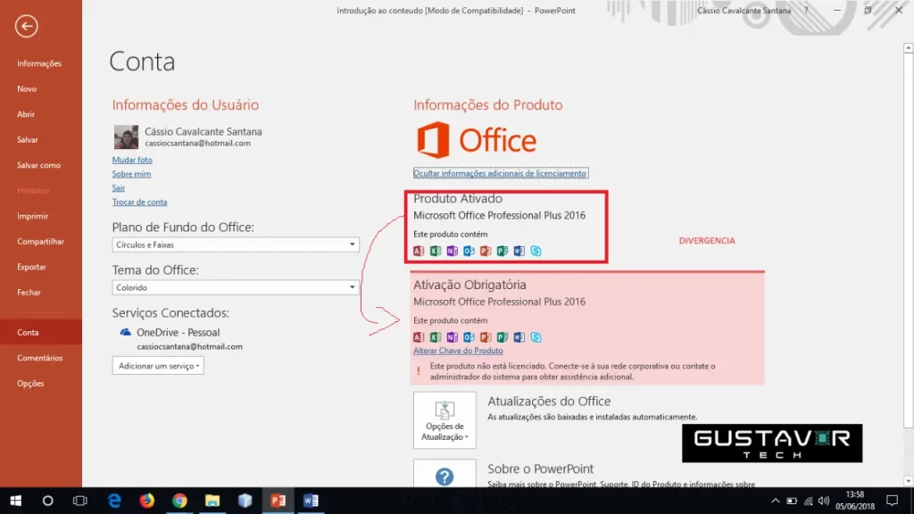The image size is (914, 514).
Task: Click the Excel icon under Produto Ativado
Action: click(436, 251)
